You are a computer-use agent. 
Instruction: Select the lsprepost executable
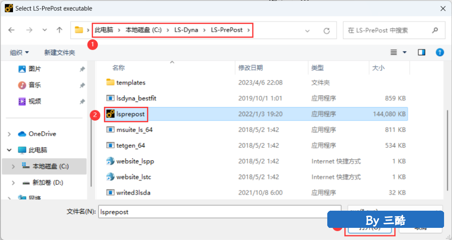[131, 114]
